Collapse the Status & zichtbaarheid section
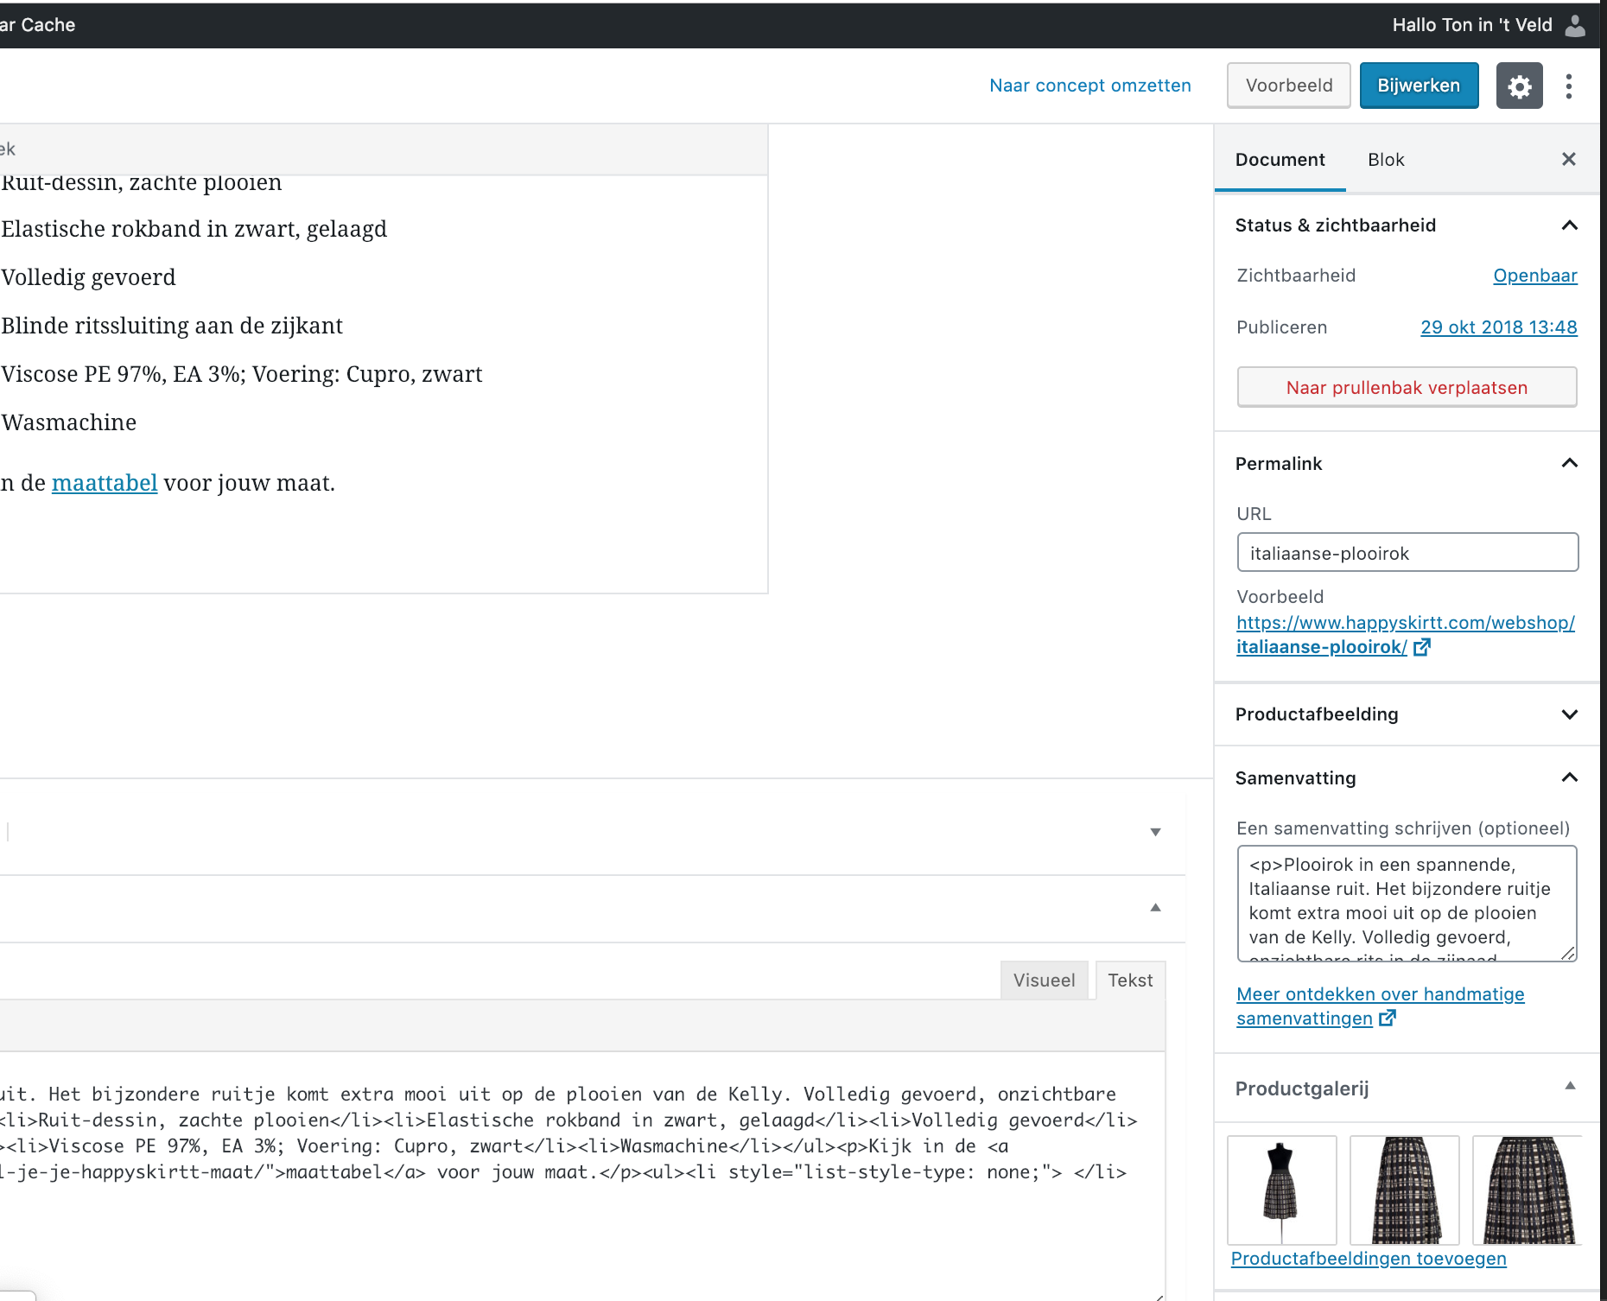Image resolution: width=1607 pixels, height=1301 pixels. (x=1570, y=225)
